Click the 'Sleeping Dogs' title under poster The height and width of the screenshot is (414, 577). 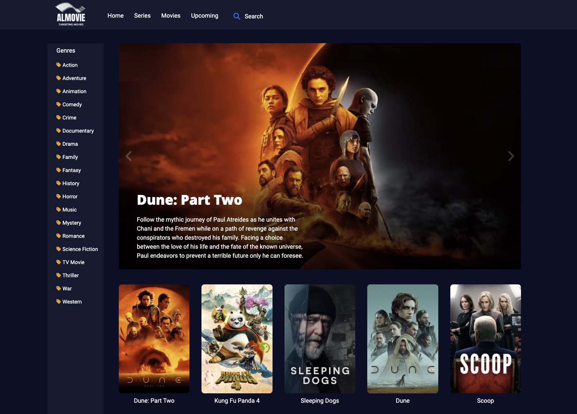point(320,400)
